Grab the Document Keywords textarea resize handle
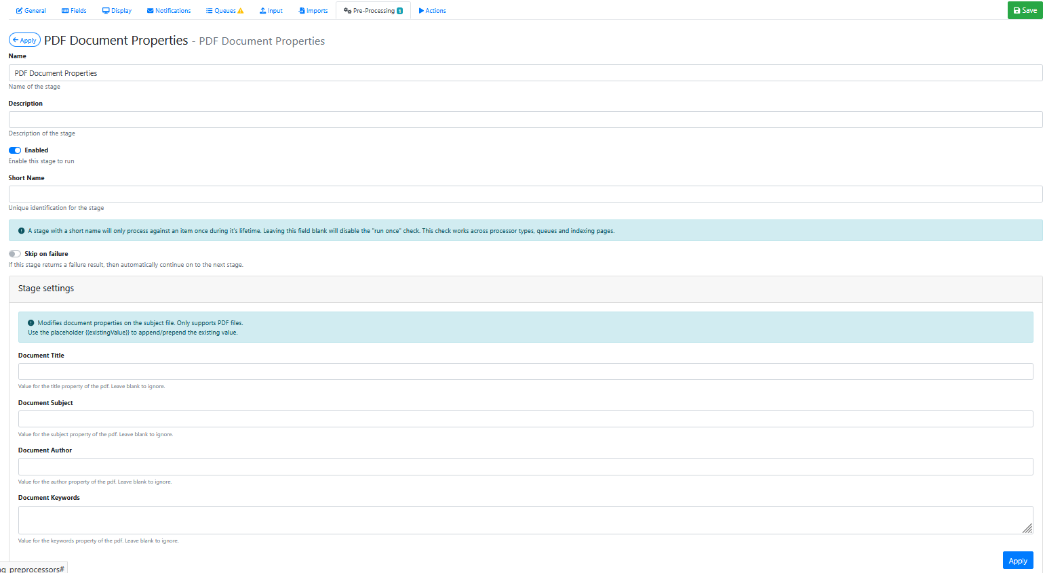 (1027, 528)
